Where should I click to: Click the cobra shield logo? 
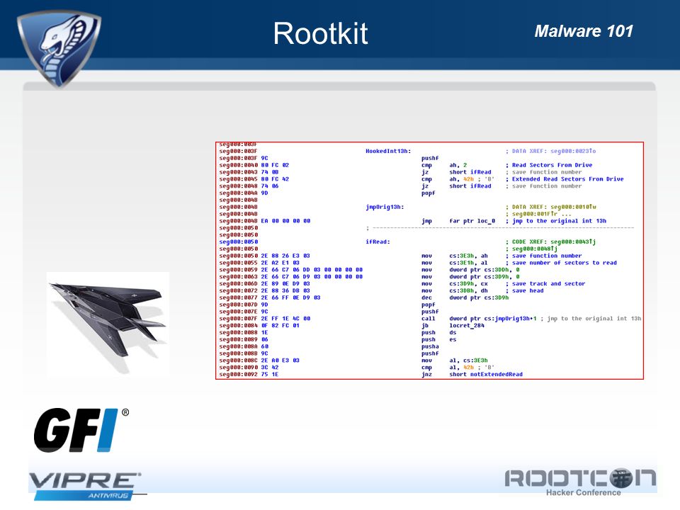click(x=59, y=49)
